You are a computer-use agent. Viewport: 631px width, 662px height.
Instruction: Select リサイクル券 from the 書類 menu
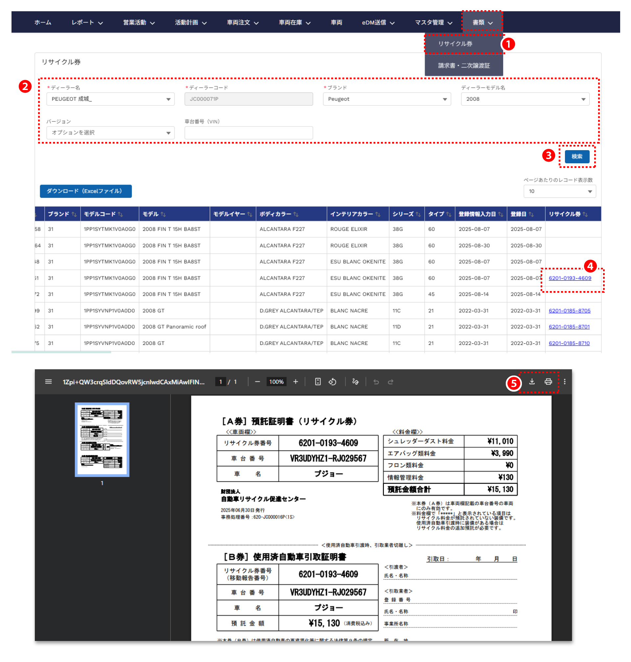455,44
